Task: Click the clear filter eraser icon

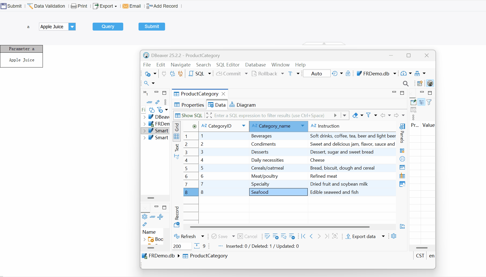Action: point(355,115)
